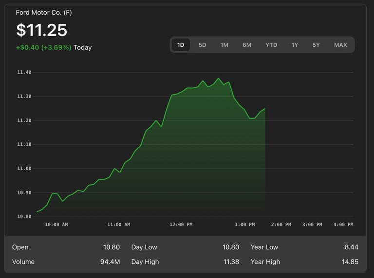374x278 pixels.
Task: Click the Year Low 8.44 value
Action: 351,247
